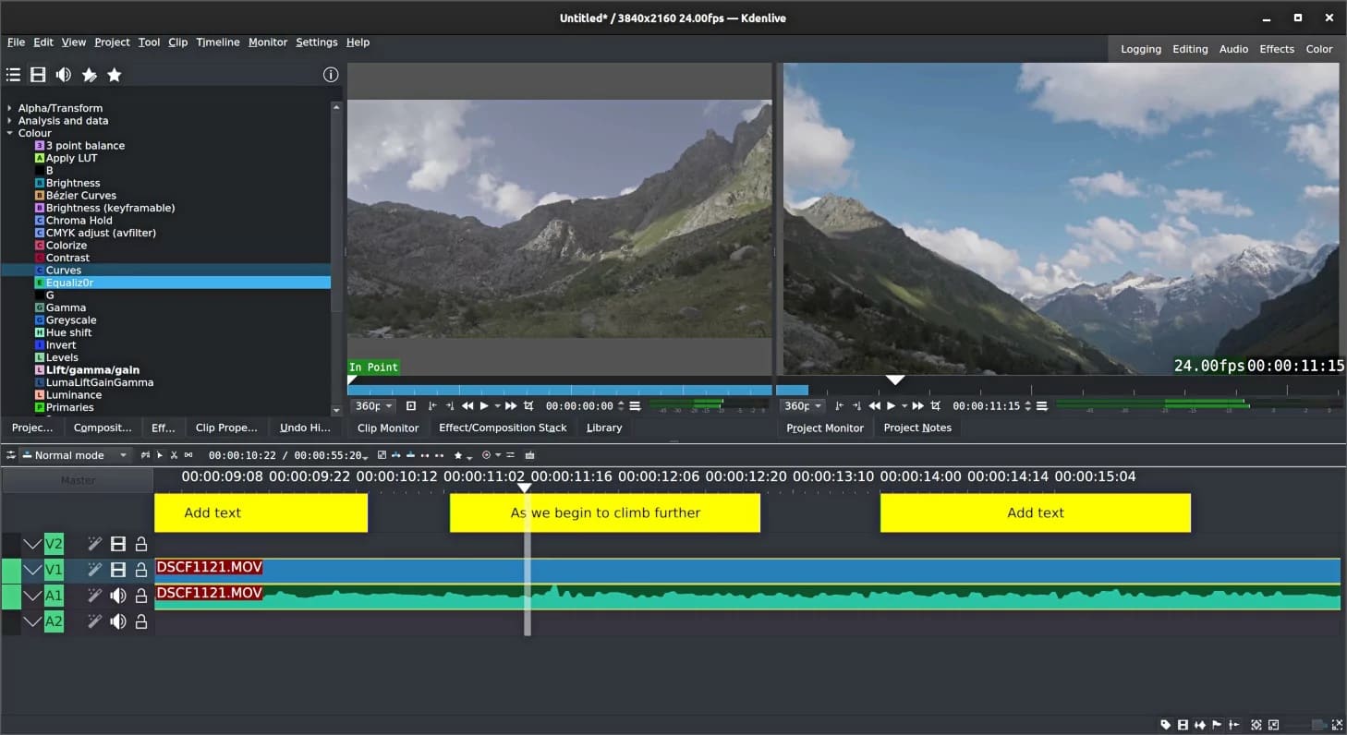
Task: Select the 'As we begin to climb further' subtitle
Action: point(604,513)
